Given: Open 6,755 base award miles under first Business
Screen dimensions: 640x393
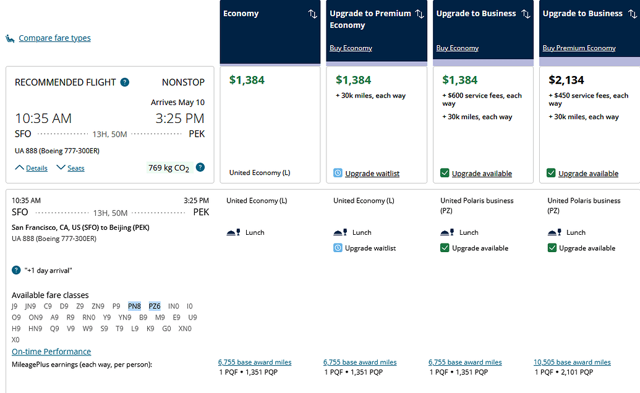Looking at the screenshot, I should click(x=465, y=362).
